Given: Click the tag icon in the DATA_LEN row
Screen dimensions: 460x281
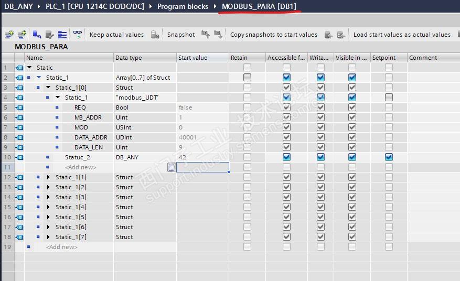Looking at the screenshot, I should pyautogui.click(x=19, y=147).
